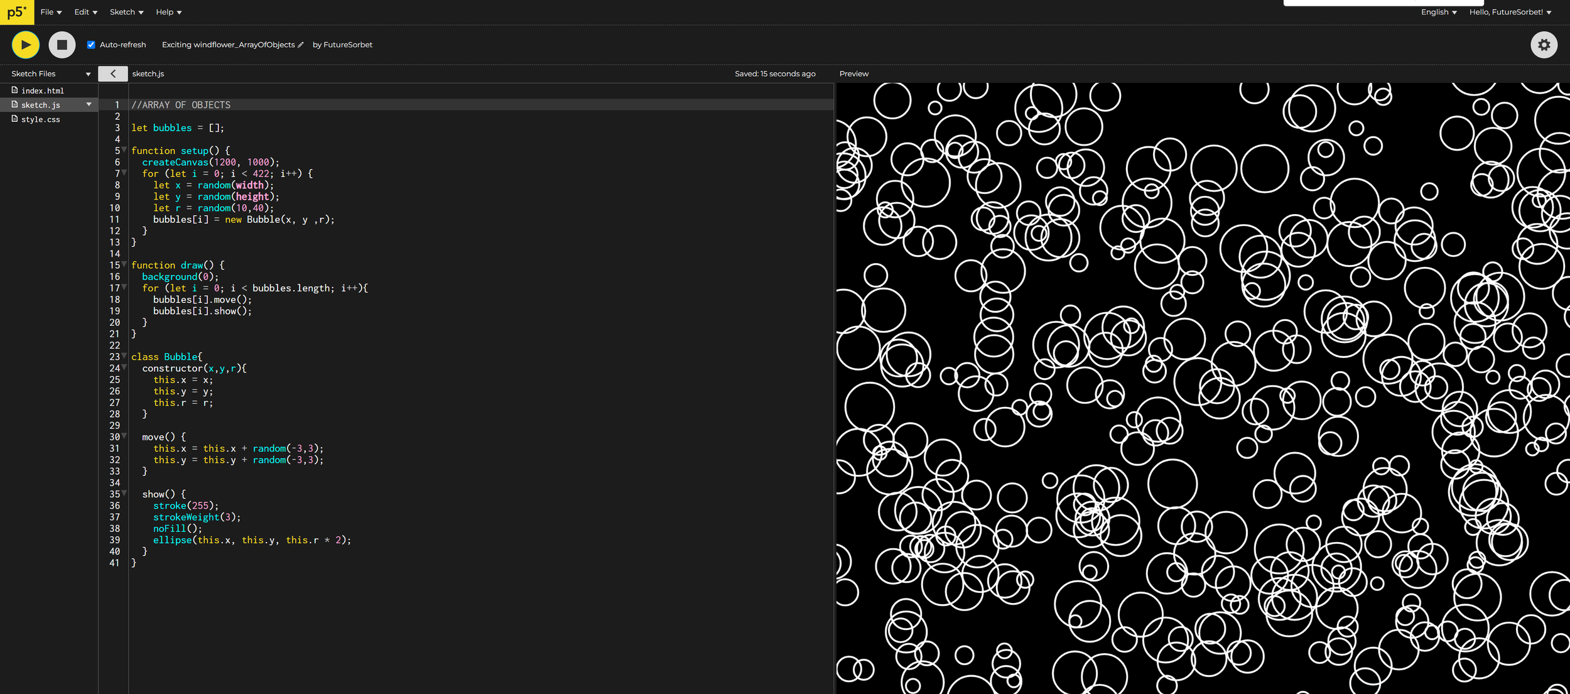Open the settings gear icon
This screenshot has width=1570, height=694.
coord(1544,45)
